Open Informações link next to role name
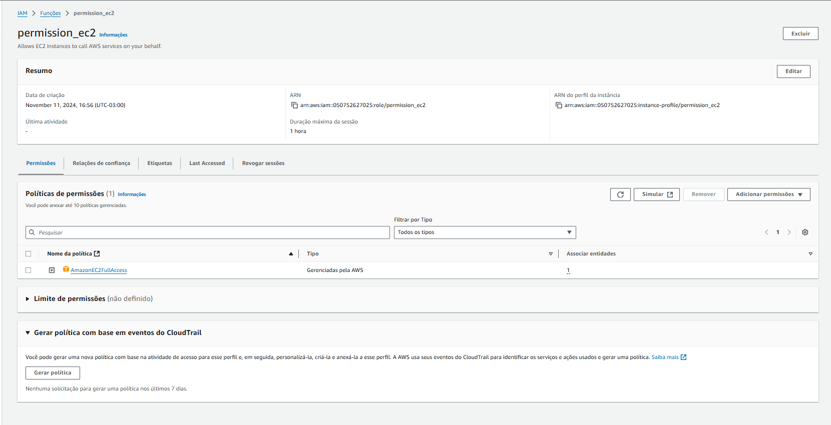The width and height of the screenshot is (831, 425). coord(113,35)
